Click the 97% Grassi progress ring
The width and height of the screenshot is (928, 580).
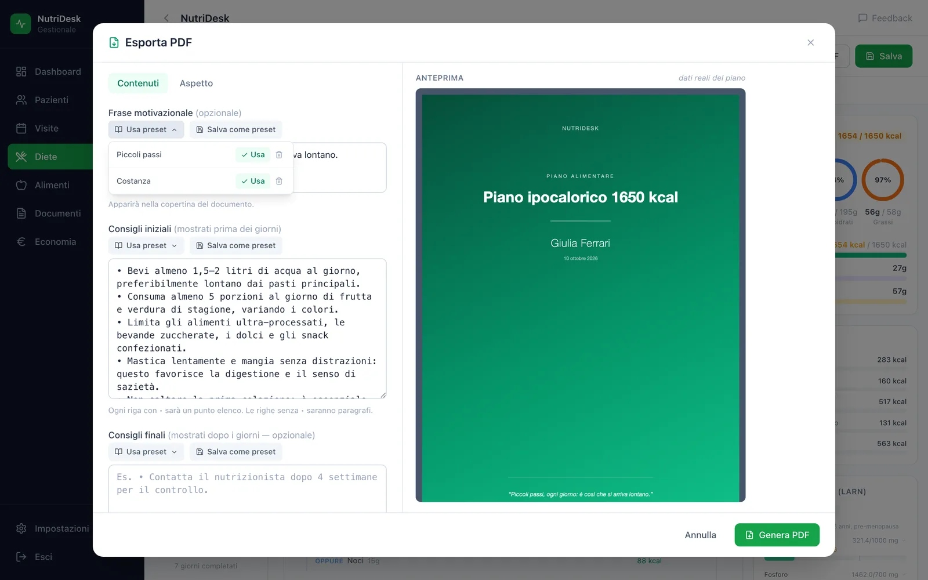pos(883,180)
